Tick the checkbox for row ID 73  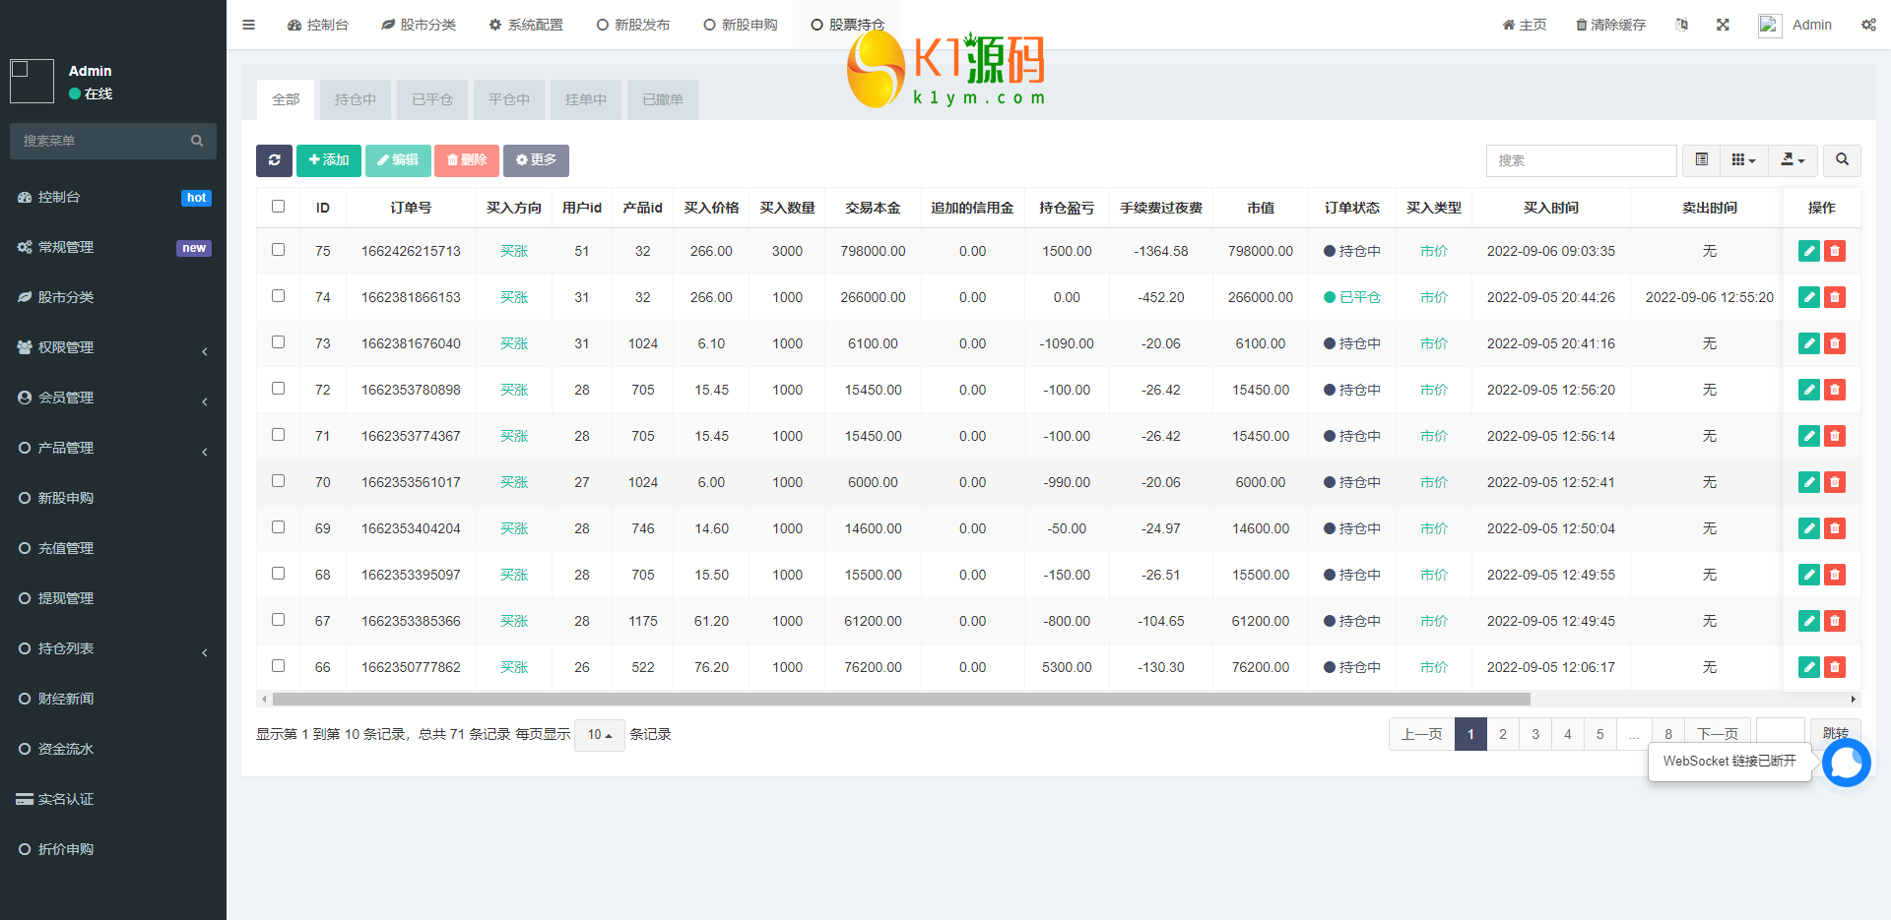tap(278, 342)
